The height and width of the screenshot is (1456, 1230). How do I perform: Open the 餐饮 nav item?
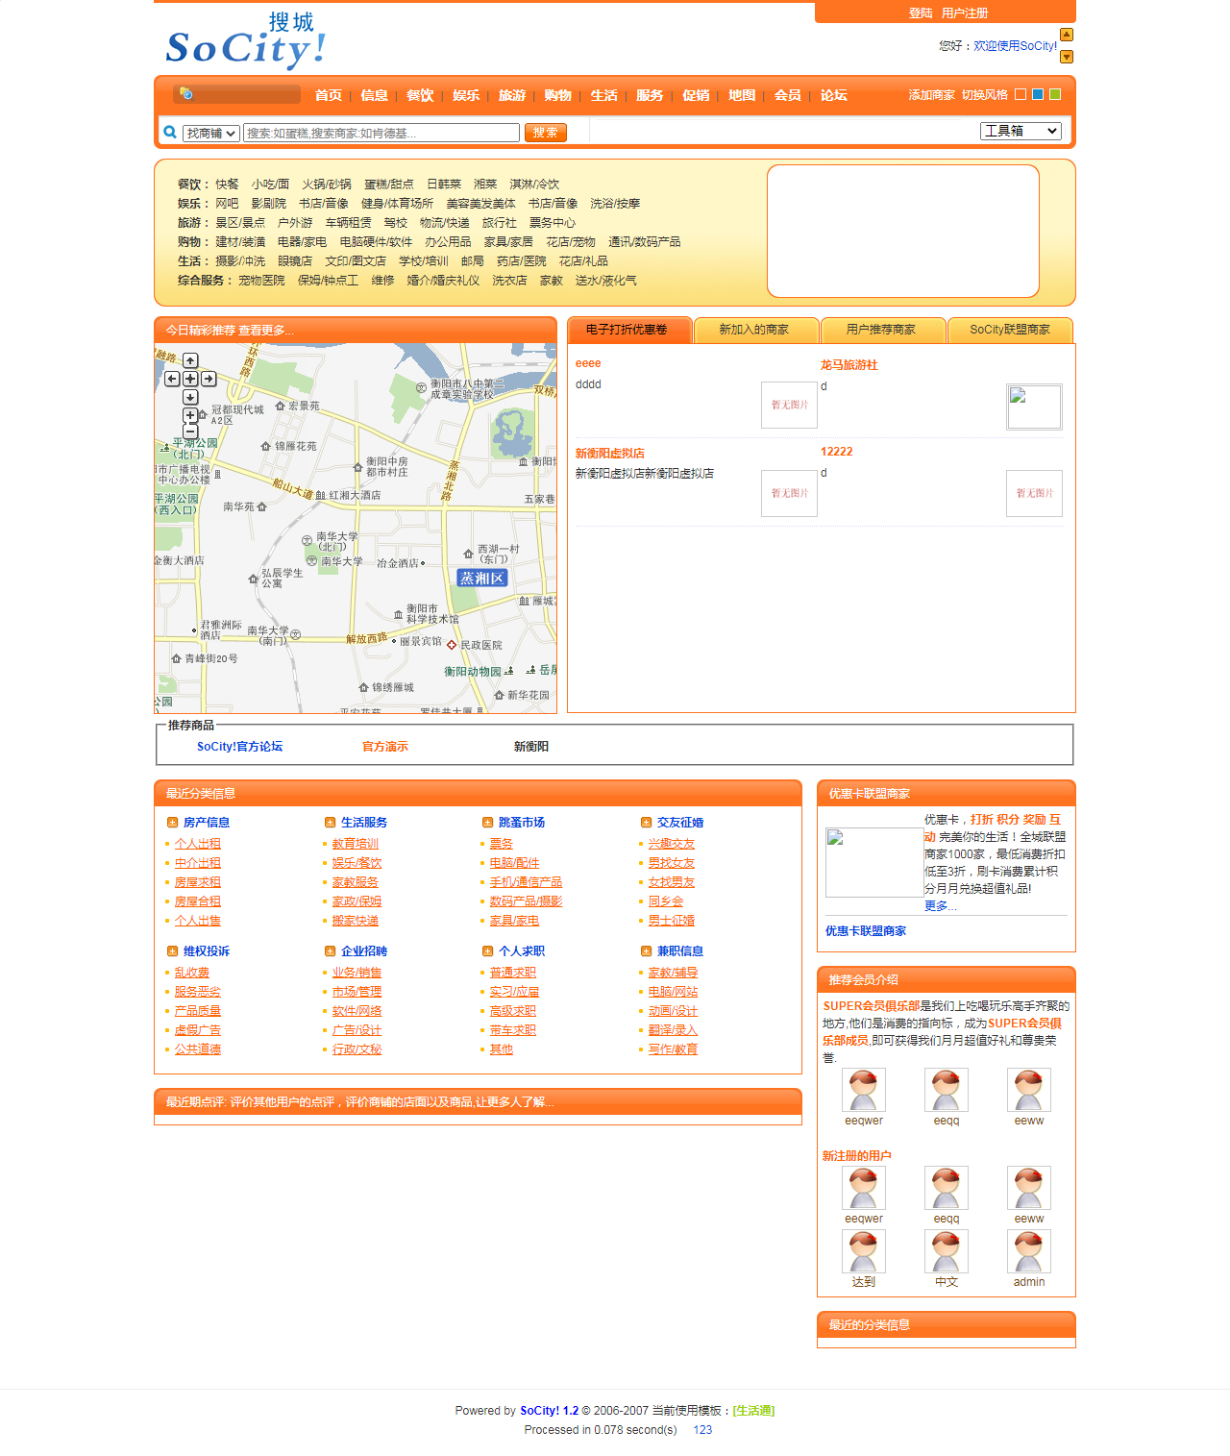coord(420,95)
